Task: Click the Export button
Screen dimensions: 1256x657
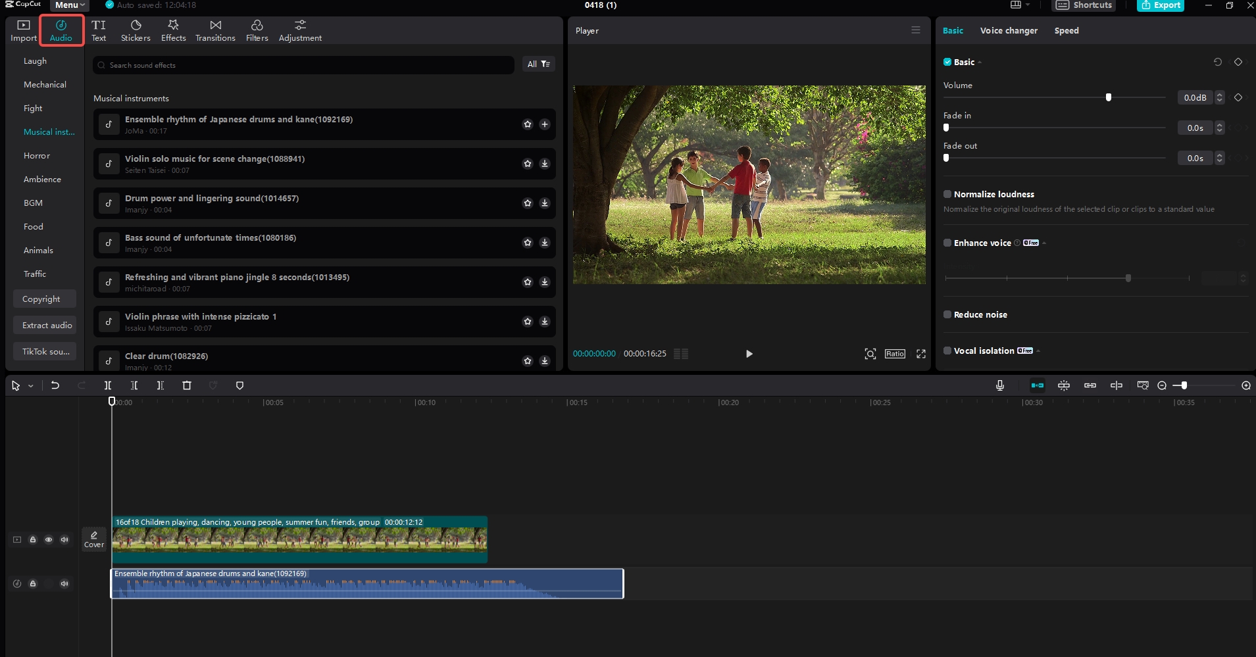Action: (x=1160, y=5)
